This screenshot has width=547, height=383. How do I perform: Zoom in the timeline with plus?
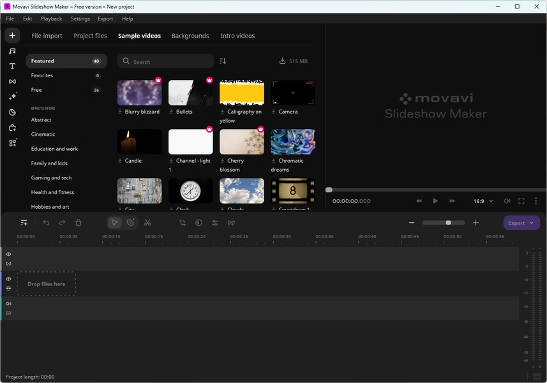[x=476, y=223]
